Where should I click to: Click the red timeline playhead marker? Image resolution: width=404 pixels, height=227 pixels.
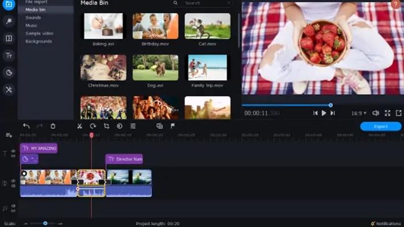click(91, 135)
